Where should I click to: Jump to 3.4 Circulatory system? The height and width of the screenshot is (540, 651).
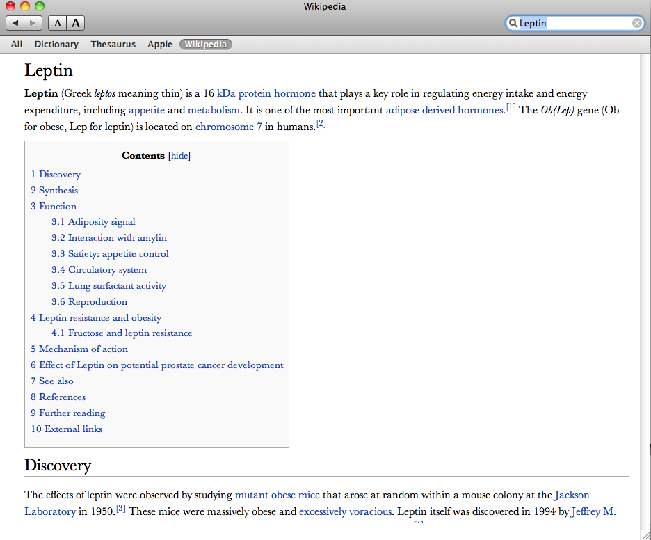point(99,270)
